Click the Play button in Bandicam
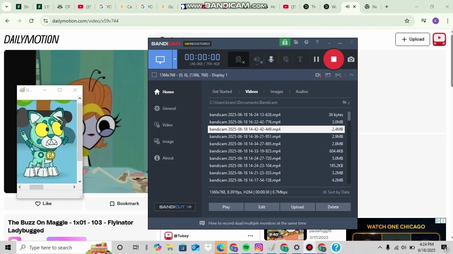Screen dimensions: 453x254 (x=226, y=207)
